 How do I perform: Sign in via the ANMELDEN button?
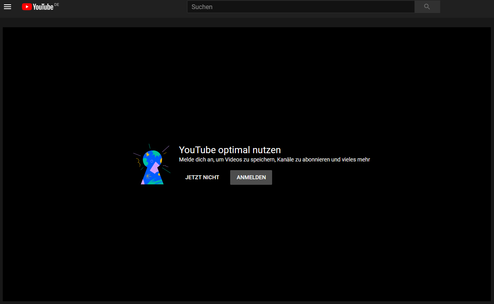(251, 177)
